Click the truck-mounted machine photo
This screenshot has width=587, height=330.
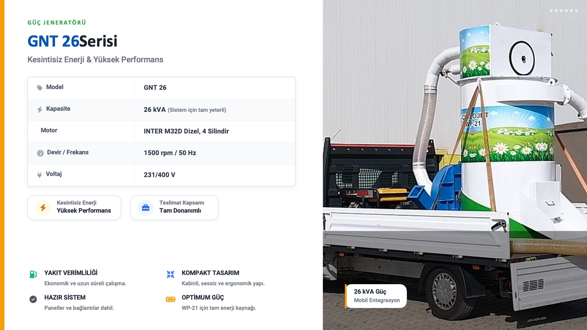coord(455,165)
